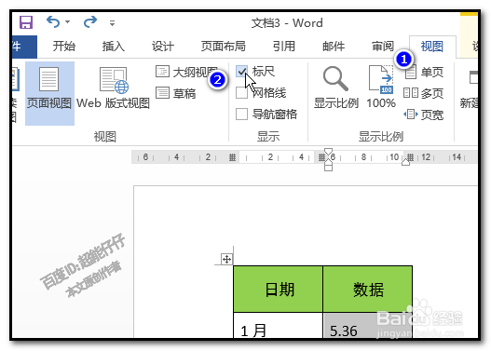Viewport: 491px width, 351px height.
Task: Enable the 导航窗格 checkbox
Action: click(241, 115)
